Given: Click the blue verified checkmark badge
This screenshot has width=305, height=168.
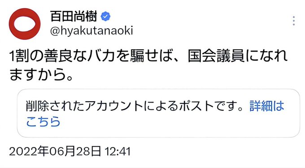Looking at the screenshot, I should (105, 17).
